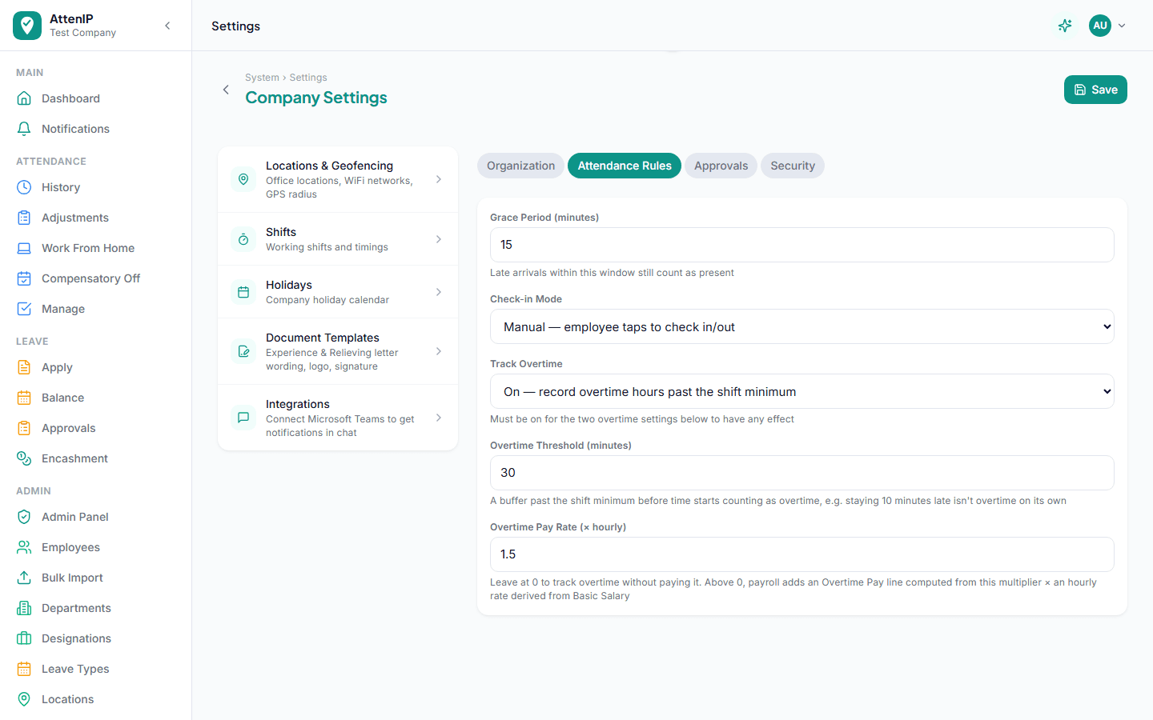Viewport: 1153px width, 720px height.
Task: Click the Manage edit icon
Action: pyautogui.click(x=24, y=309)
